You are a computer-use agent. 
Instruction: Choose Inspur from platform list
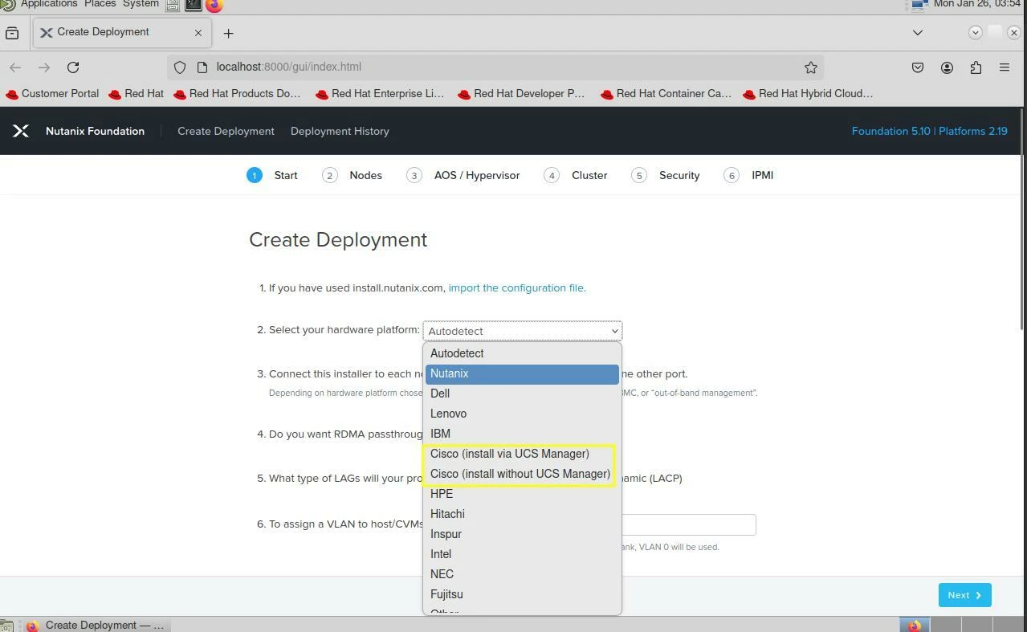tap(522, 534)
